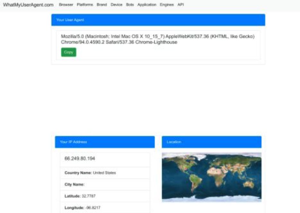Viewport: 300px width, 213px height.
Task: Click the City Name row
Action: (105, 184)
